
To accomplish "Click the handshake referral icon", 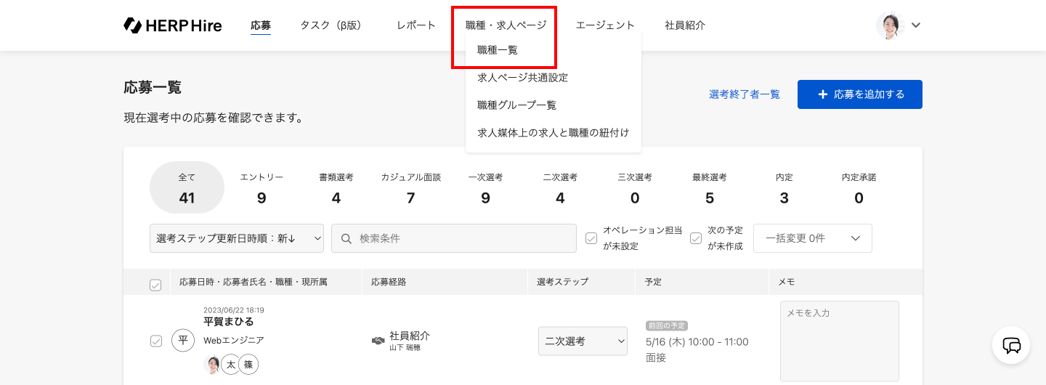I will pyautogui.click(x=378, y=341).
